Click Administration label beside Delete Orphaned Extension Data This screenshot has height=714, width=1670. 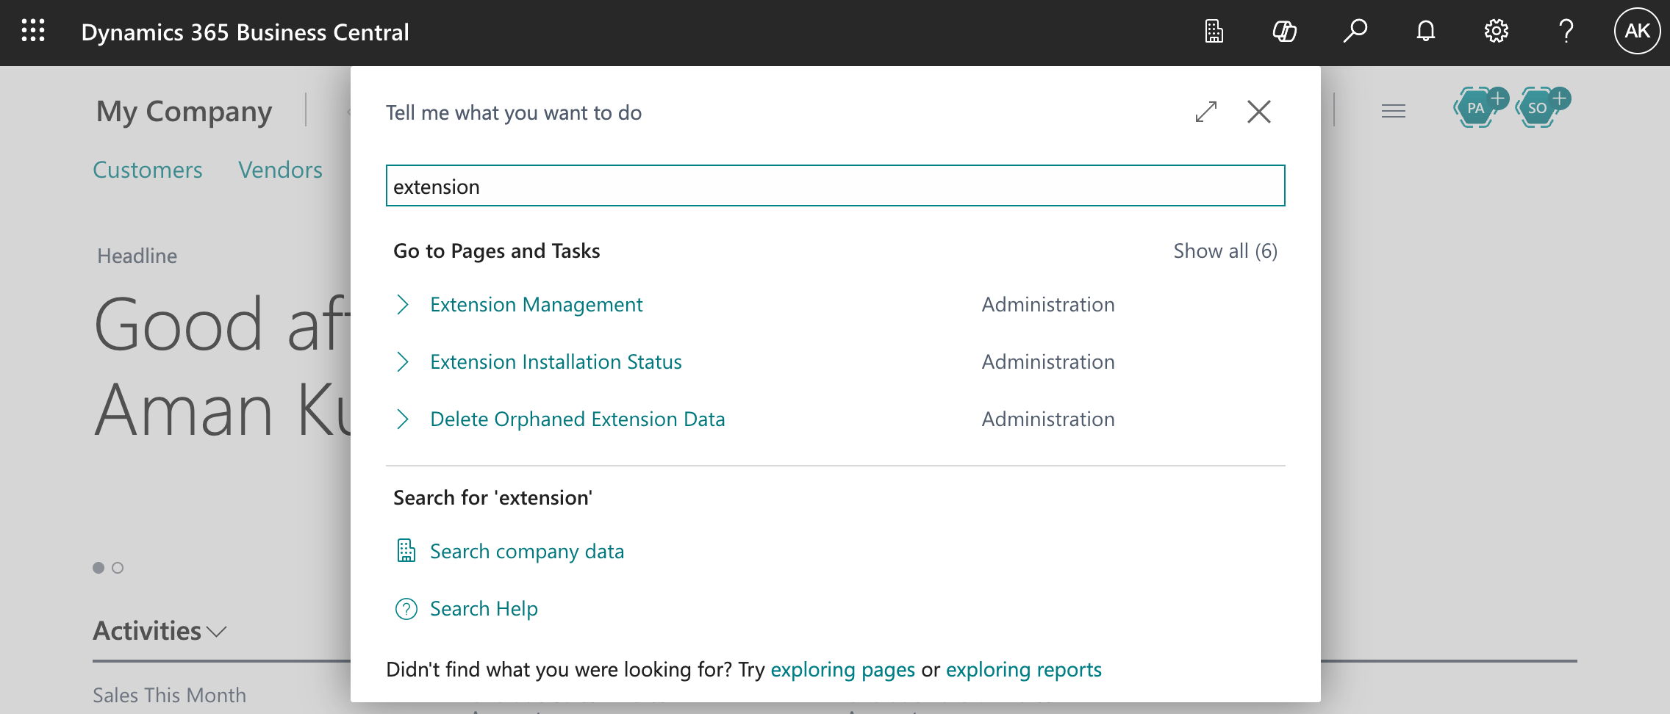1048,419
